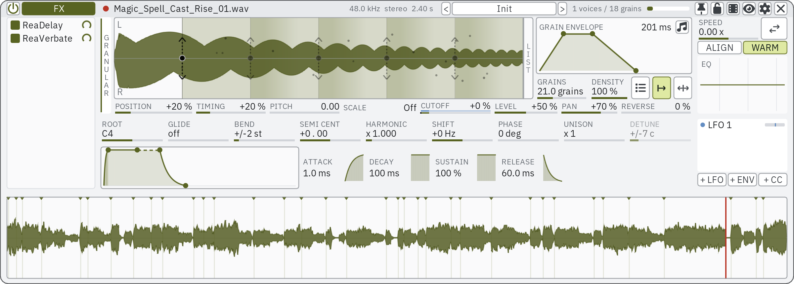The image size is (794, 284).
Task: Click the ATTACK curve shape icon
Action: coord(354,168)
